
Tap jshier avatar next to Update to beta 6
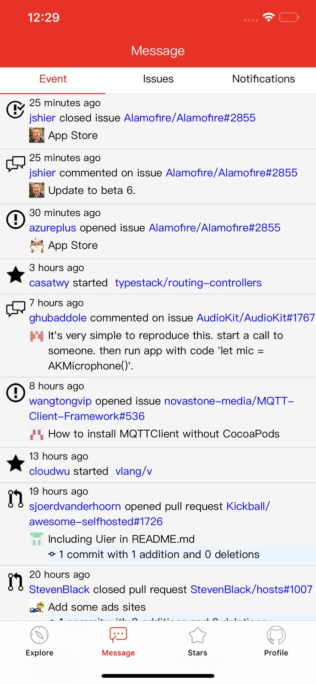tap(37, 190)
